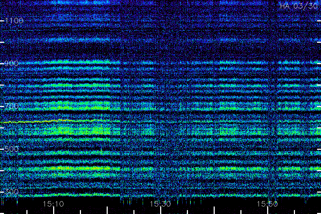Screen dimensions: 321x214
Task: Click the 15:10 time axis label
Action: pyautogui.click(x=53, y=204)
